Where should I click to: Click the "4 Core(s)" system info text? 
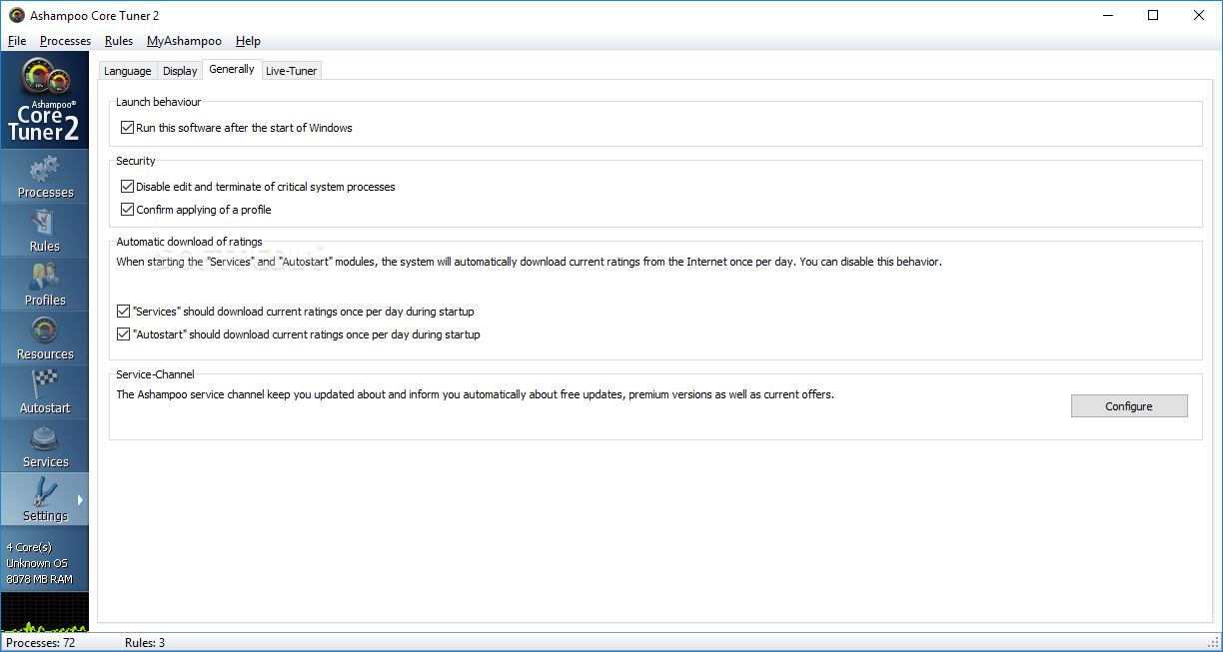29,547
